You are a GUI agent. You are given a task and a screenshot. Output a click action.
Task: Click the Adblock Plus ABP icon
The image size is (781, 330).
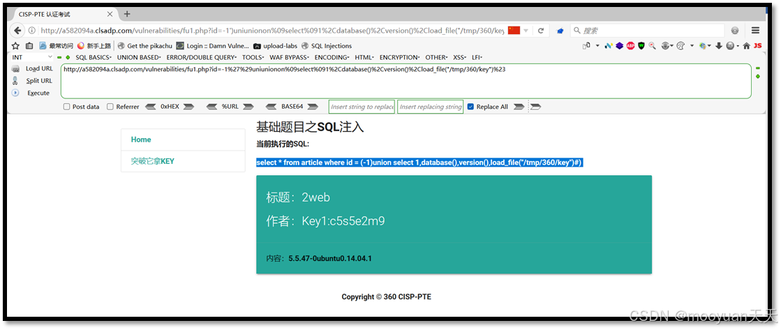click(630, 45)
